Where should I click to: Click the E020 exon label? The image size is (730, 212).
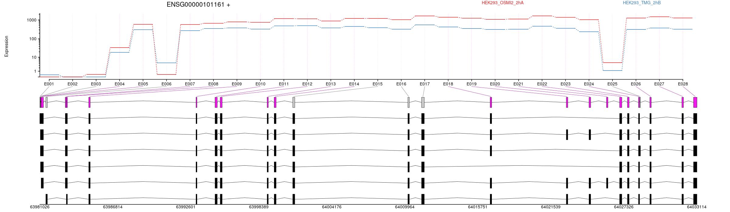(495, 84)
